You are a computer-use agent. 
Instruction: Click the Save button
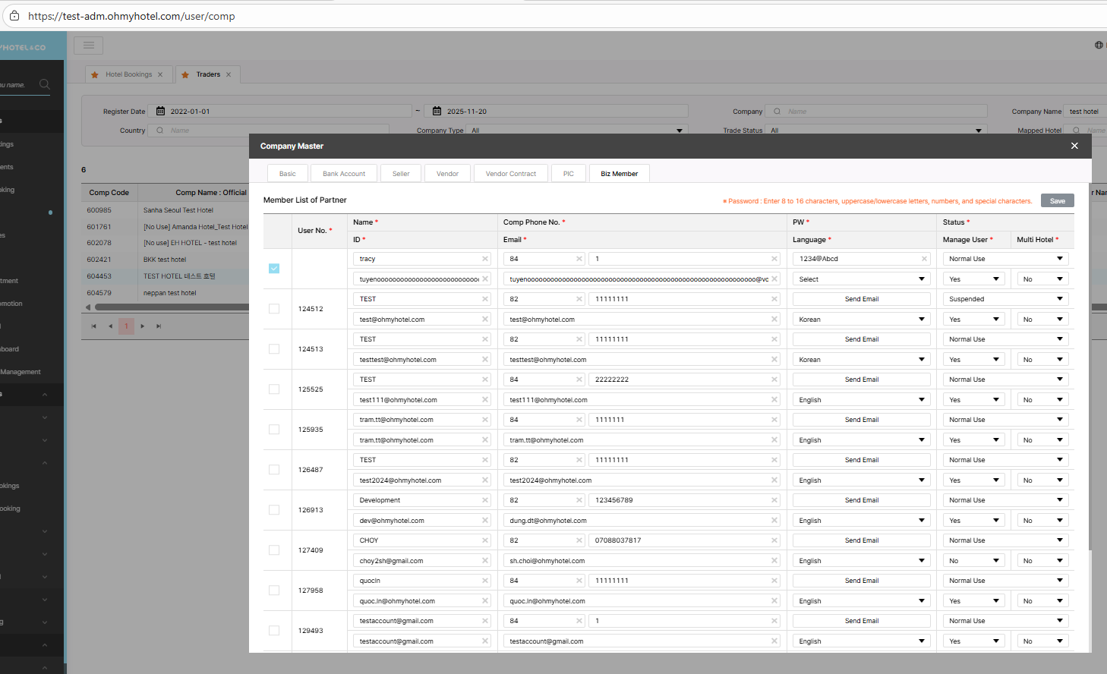pos(1057,201)
